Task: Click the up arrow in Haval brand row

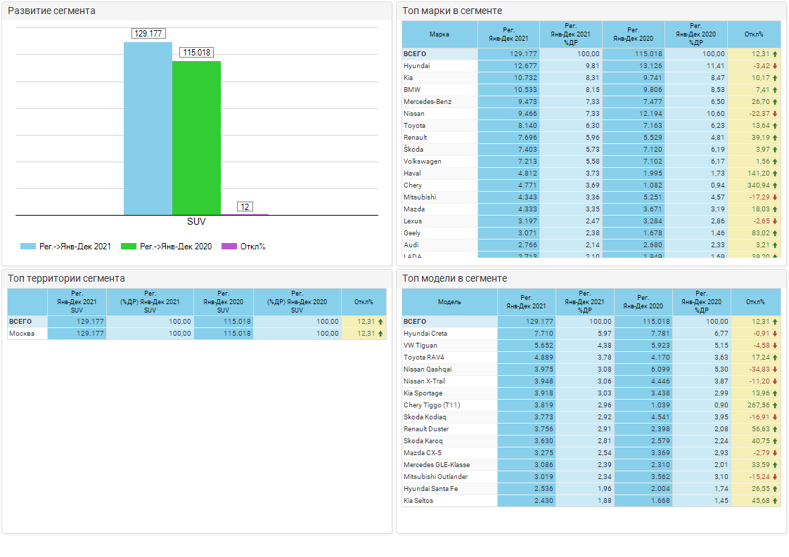Action: tap(775, 173)
